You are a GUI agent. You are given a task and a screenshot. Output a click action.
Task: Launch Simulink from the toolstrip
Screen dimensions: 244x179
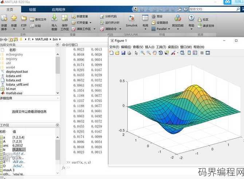[131, 21]
